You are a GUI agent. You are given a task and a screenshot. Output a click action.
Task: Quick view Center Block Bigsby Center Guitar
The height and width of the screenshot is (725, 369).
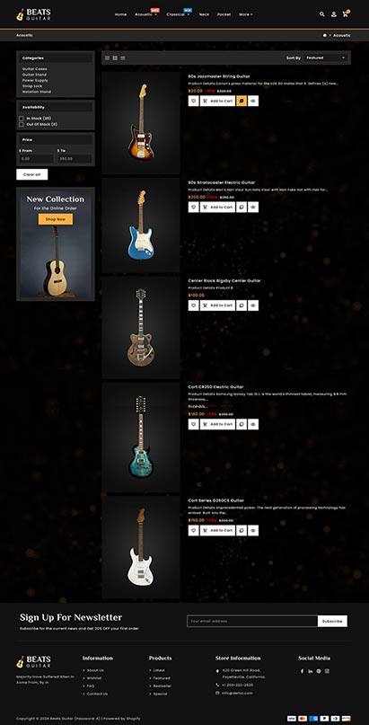pyautogui.click(x=253, y=305)
